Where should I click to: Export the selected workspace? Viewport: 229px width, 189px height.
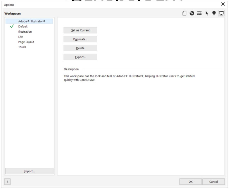[x=80, y=57]
